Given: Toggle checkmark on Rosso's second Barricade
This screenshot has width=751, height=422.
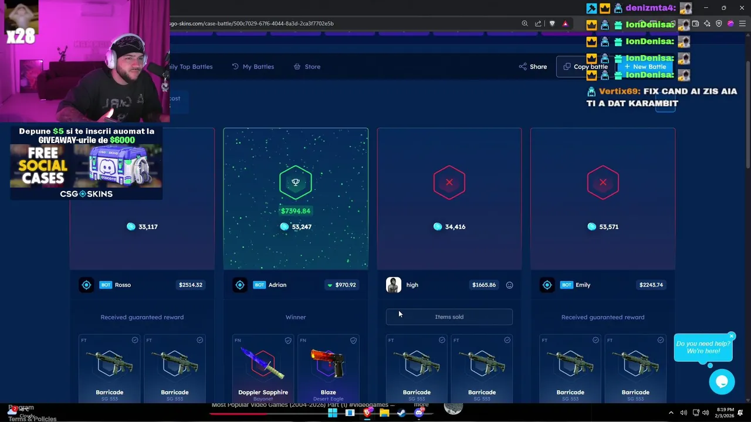Looking at the screenshot, I should [200, 340].
